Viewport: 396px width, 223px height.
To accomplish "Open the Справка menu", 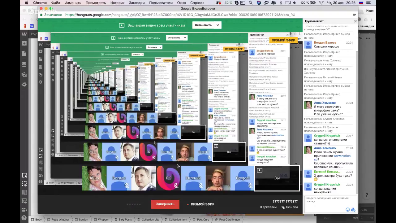I will 197,3.
